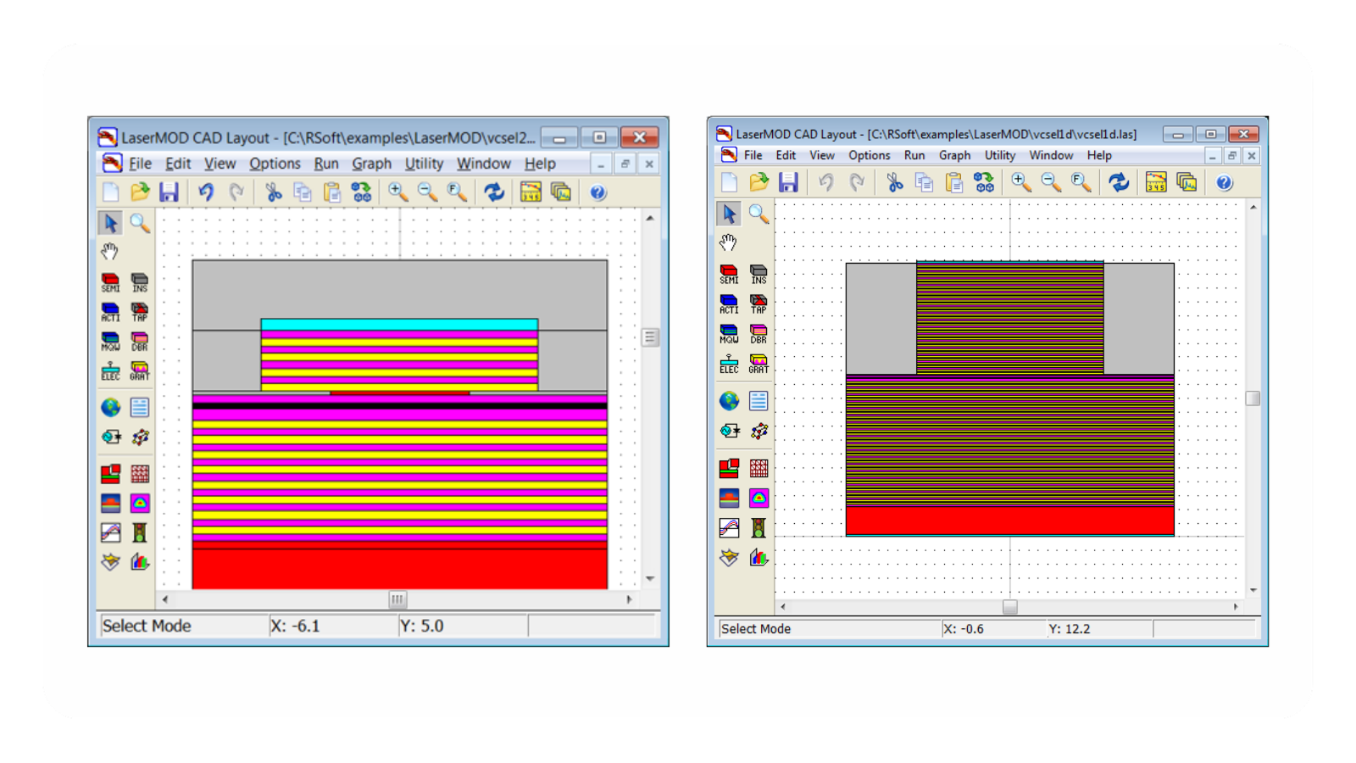This screenshot has width=1356, height=763.
Task: Choose the ELEC electrode tool in left window
Action: [x=110, y=371]
